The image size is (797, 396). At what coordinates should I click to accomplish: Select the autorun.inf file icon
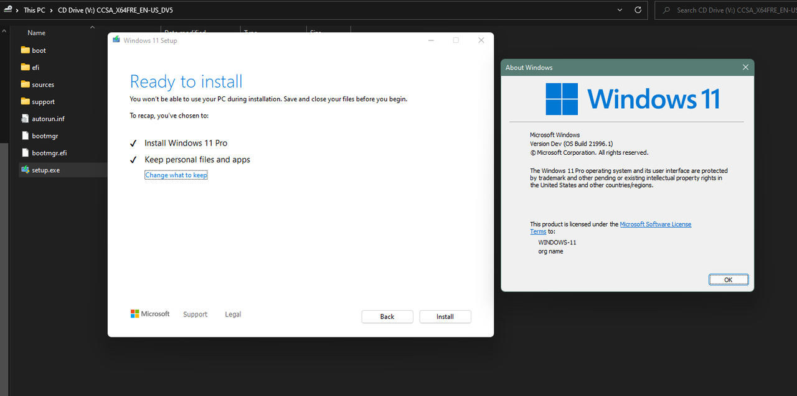tap(25, 118)
